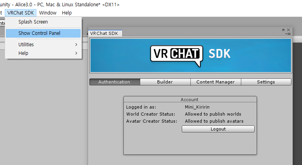Maximize the VRChat SDK panel
The image size is (302, 165).
click(x=283, y=30)
